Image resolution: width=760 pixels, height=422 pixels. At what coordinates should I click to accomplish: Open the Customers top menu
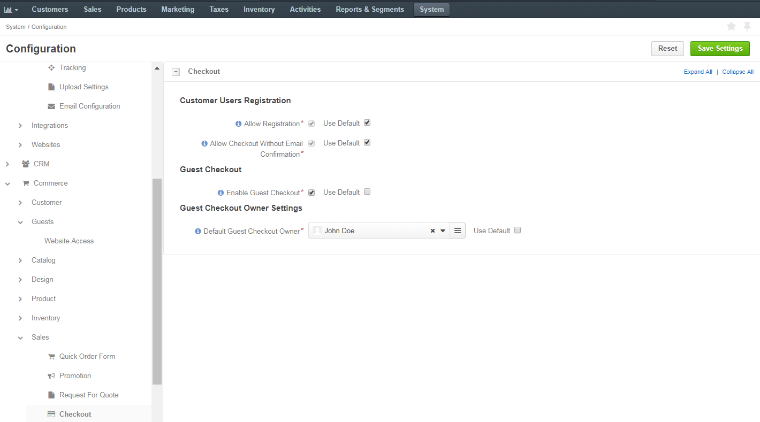point(50,9)
